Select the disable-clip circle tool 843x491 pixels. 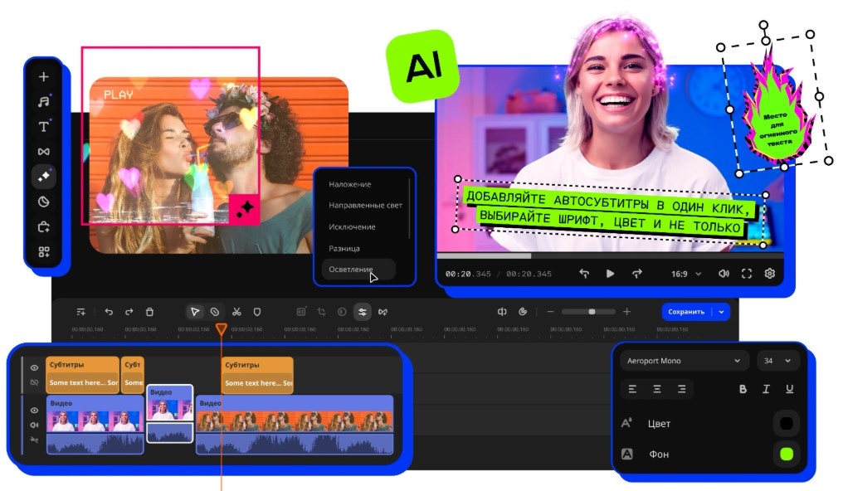[215, 312]
